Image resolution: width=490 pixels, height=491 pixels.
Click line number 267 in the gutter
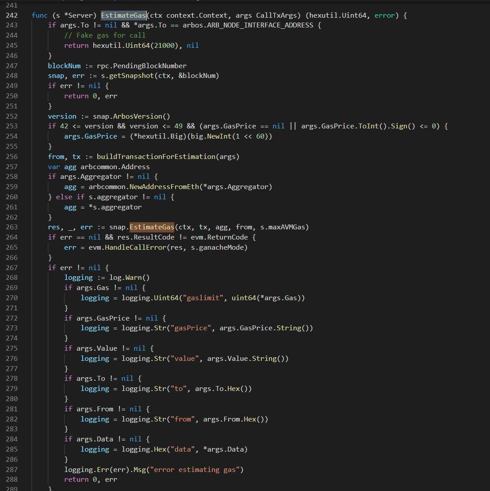click(x=11, y=267)
